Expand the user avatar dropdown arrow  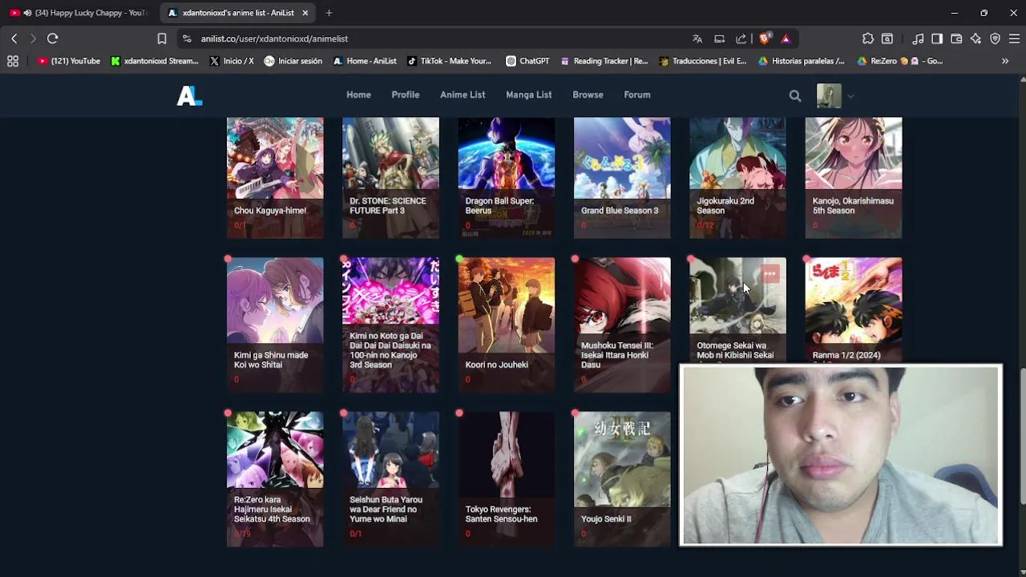850,96
